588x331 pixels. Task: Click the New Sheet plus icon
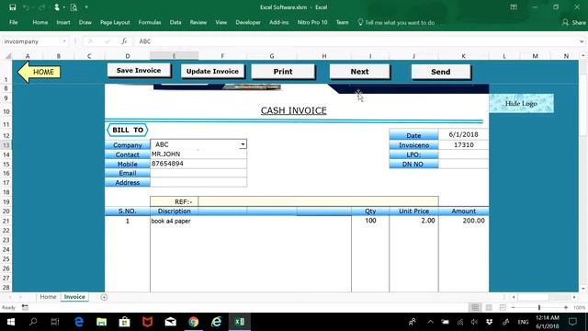(104, 297)
